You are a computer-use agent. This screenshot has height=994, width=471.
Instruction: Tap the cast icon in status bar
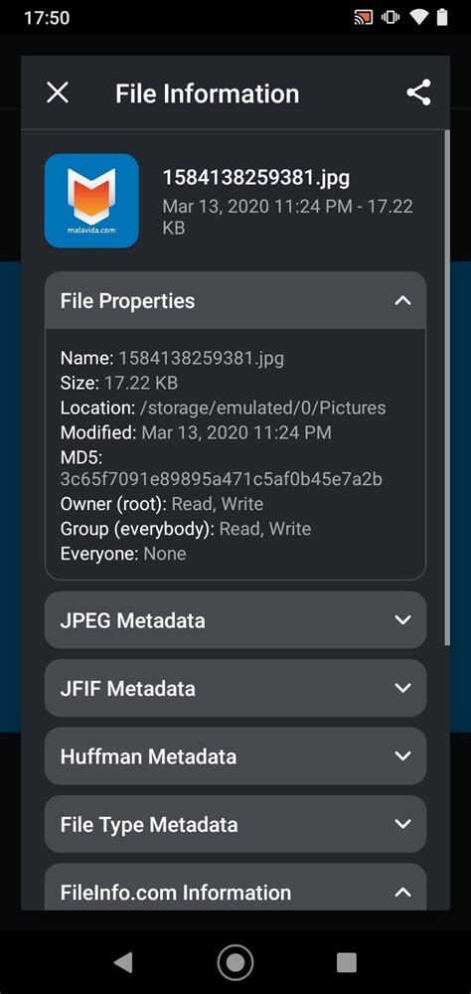(x=364, y=18)
